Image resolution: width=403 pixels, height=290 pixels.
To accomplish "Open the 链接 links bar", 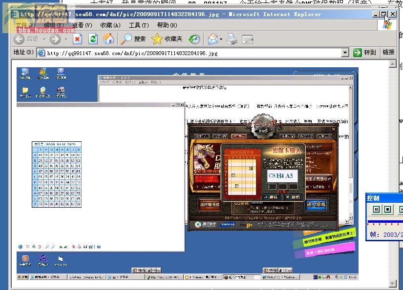I will tap(388, 52).
